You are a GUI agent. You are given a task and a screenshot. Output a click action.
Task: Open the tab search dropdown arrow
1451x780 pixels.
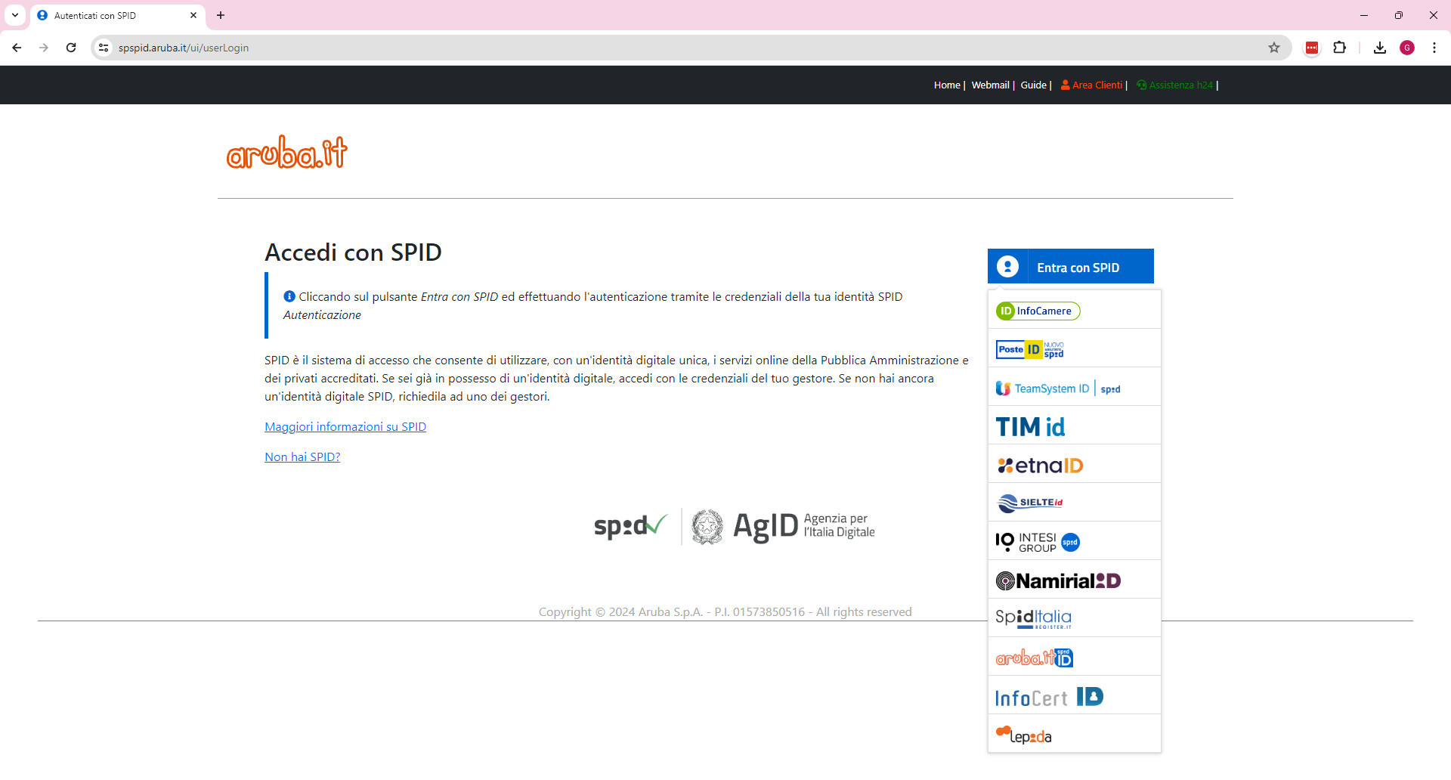pyautogui.click(x=14, y=15)
